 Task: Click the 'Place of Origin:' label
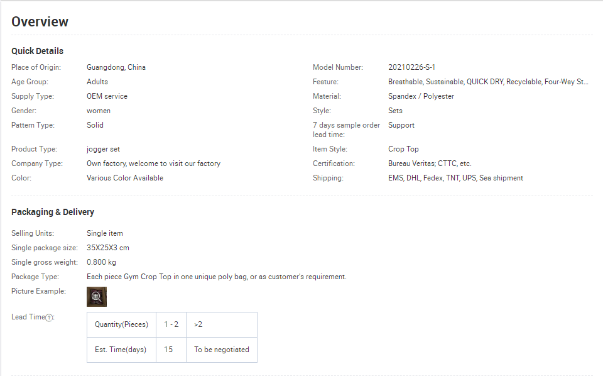pos(36,67)
